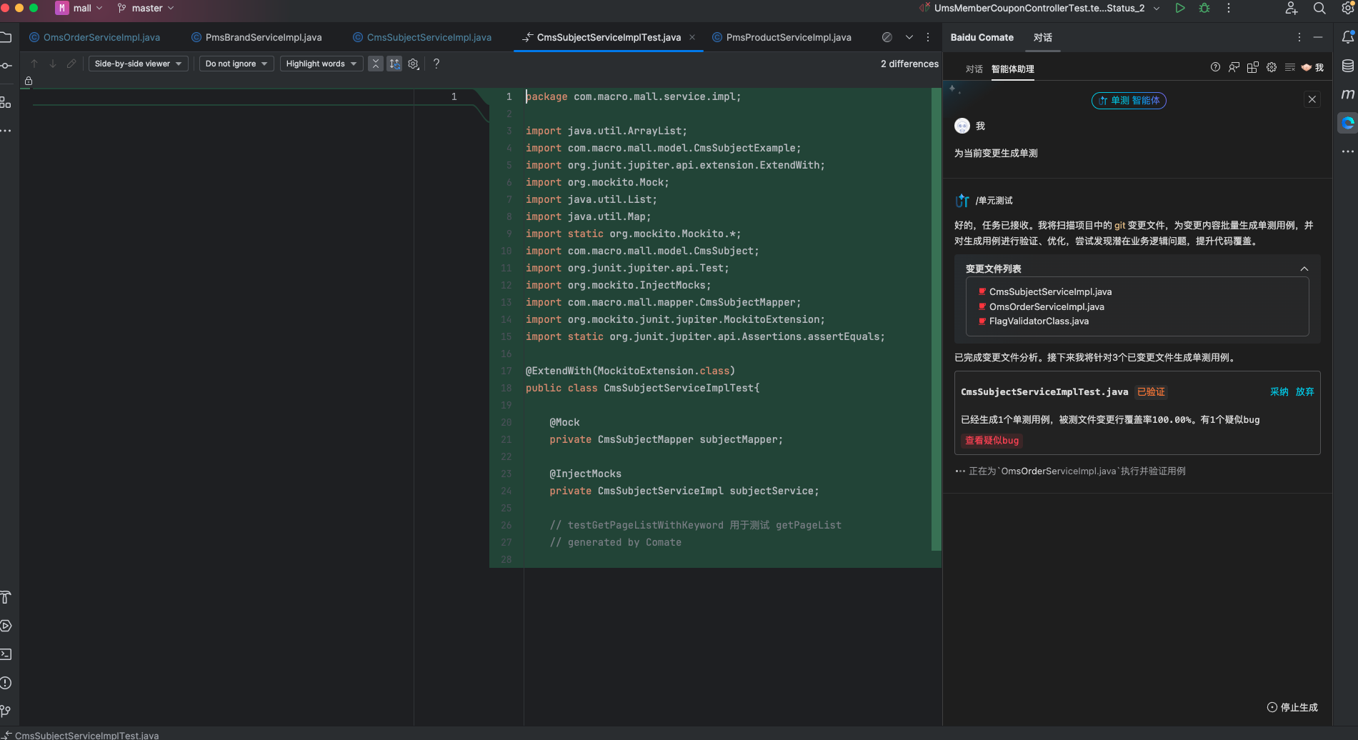The width and height of the screenshot is (1358, 740).
Task: Click the 单测 智能体 pill button
Action: 1129,101
